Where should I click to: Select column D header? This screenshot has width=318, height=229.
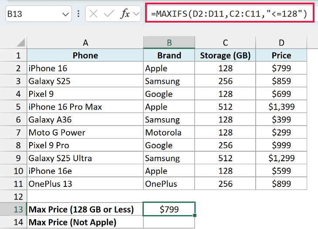[x=281, y=43]
